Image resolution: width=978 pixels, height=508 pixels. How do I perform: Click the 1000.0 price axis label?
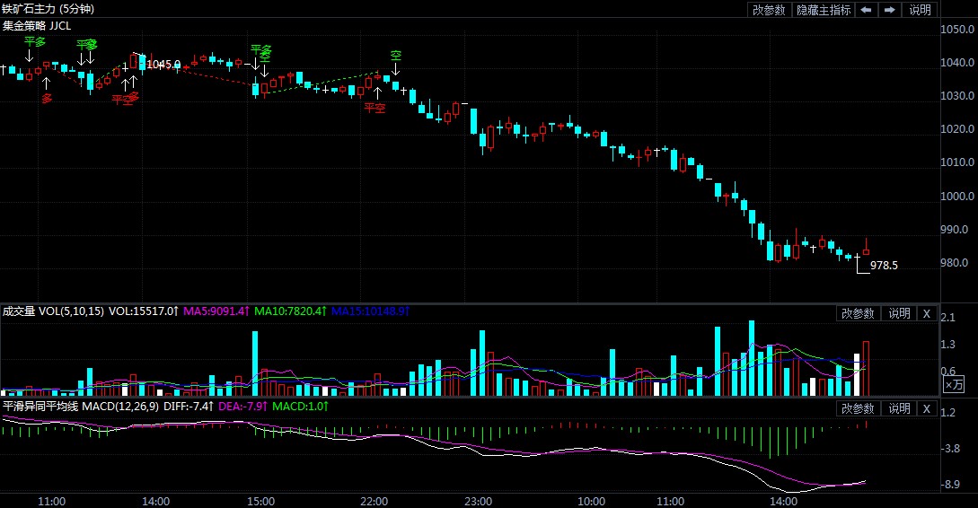pos(957,197)
